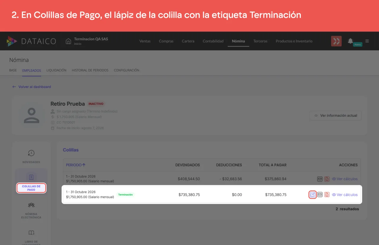Click envelope icon in the $408,544.50 row
This screenshot has height=245, width=379.
click(x=320, y=179)
